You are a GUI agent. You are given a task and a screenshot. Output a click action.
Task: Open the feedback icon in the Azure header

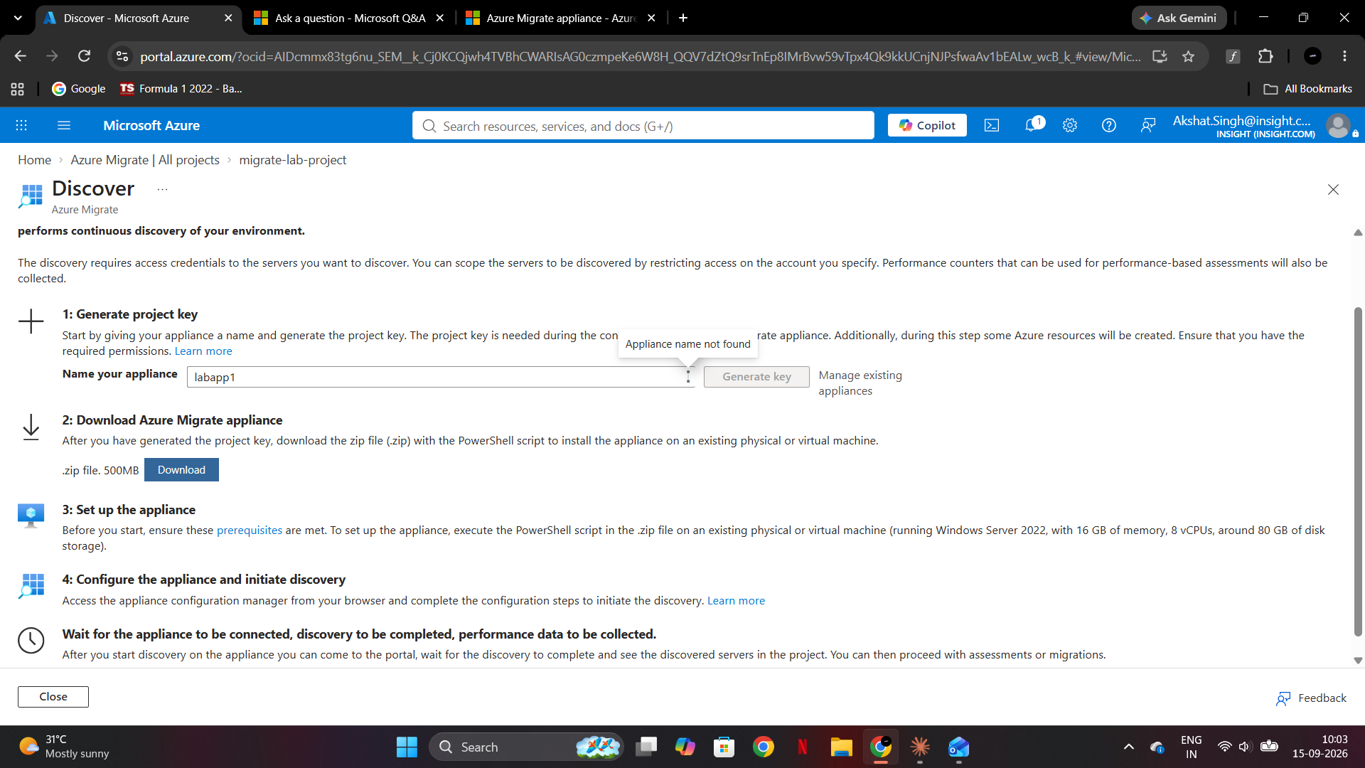[x=1148, y=125]
